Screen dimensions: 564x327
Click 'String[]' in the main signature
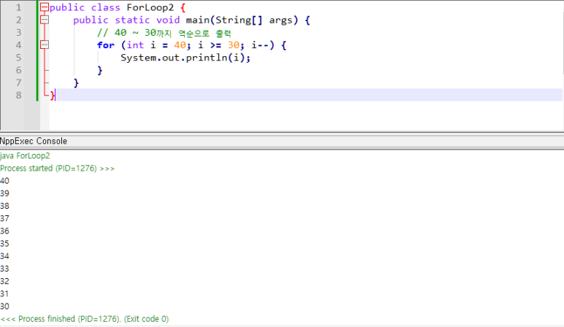pyautogui.click(x=239, y=20)
